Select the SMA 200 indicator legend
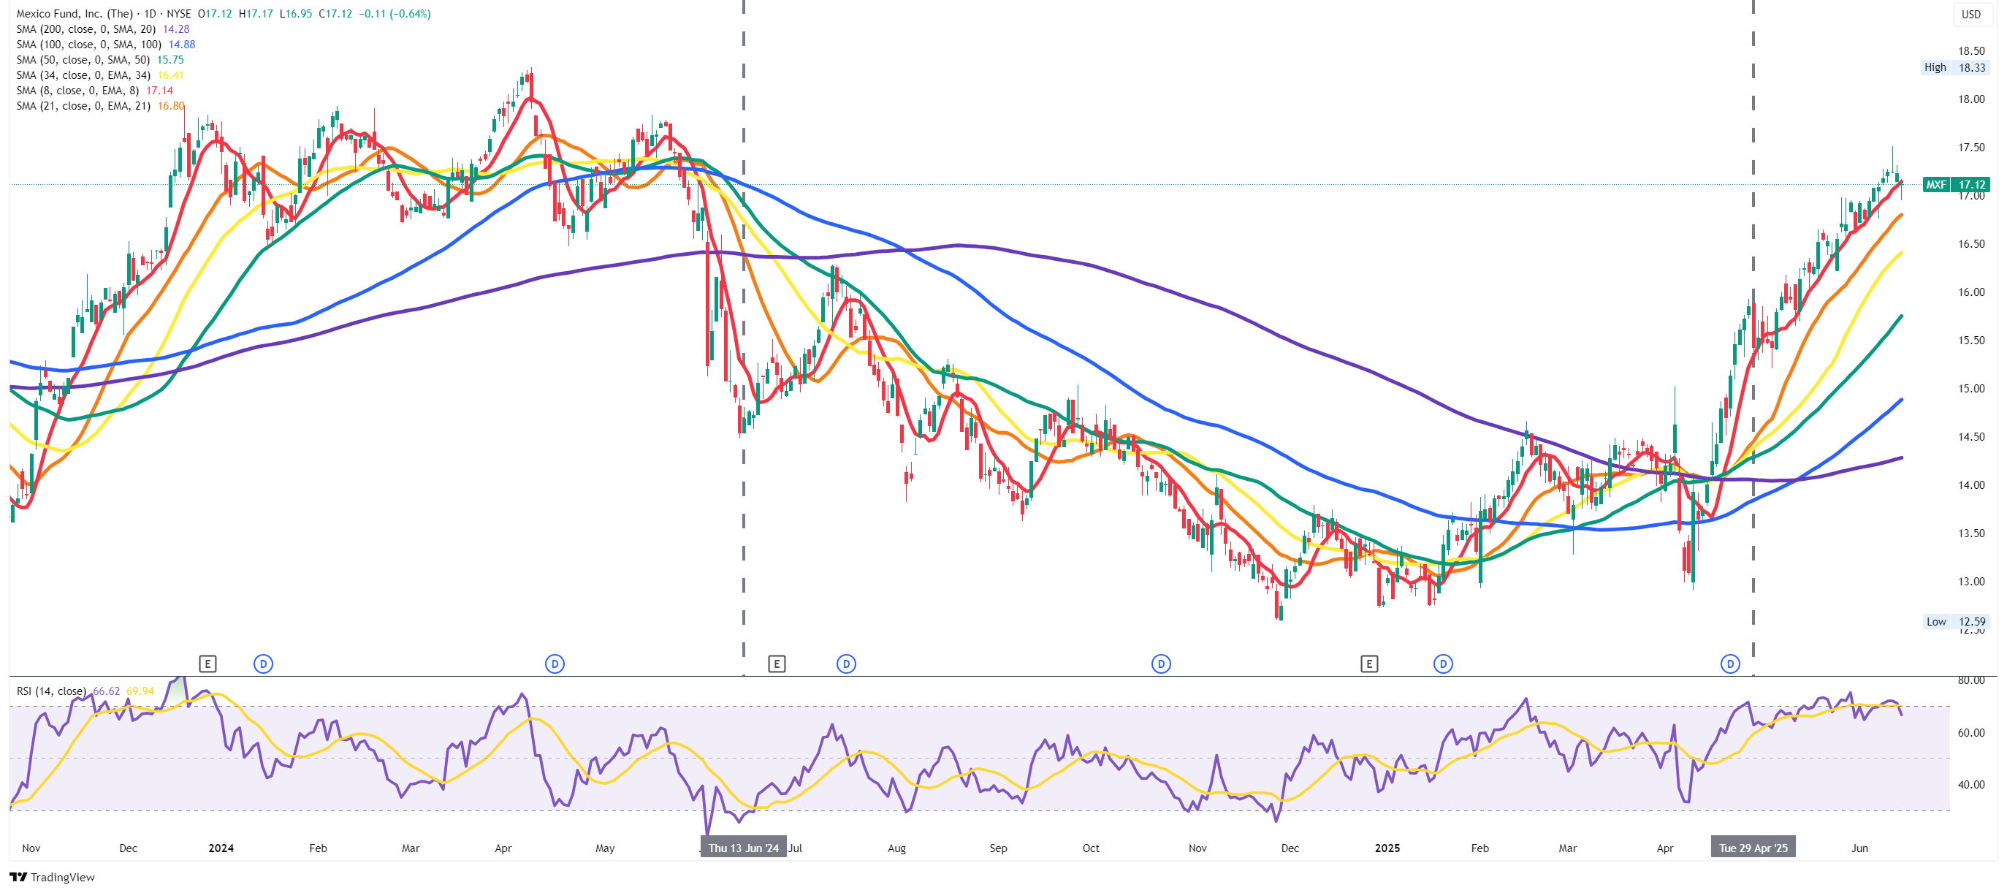The height and width of the screenshot is (893, 2007). 85,28
